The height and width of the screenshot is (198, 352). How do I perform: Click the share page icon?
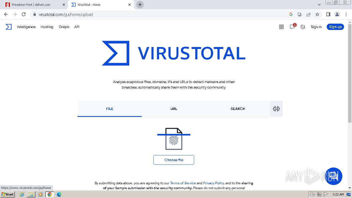click(x=309, y=14)
